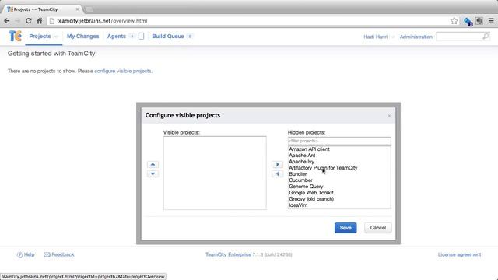Open the Chrome menu hamburger icon
This screenshot has width=498, height=280.
491,21
